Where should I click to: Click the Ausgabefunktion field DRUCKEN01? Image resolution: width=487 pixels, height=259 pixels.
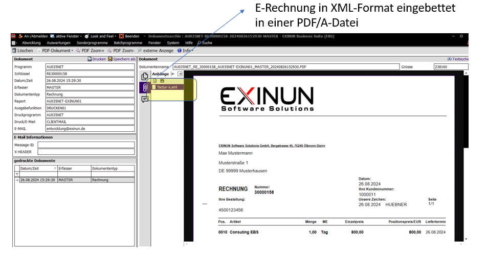click(x=90, y=108)
